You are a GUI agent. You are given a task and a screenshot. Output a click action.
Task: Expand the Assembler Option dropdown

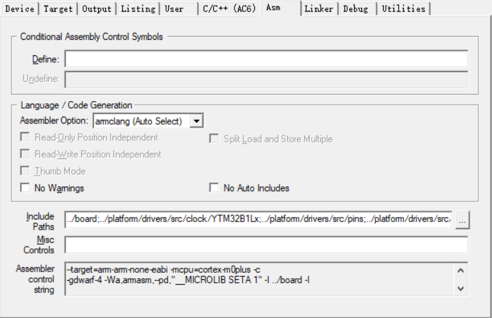point(198,120)
